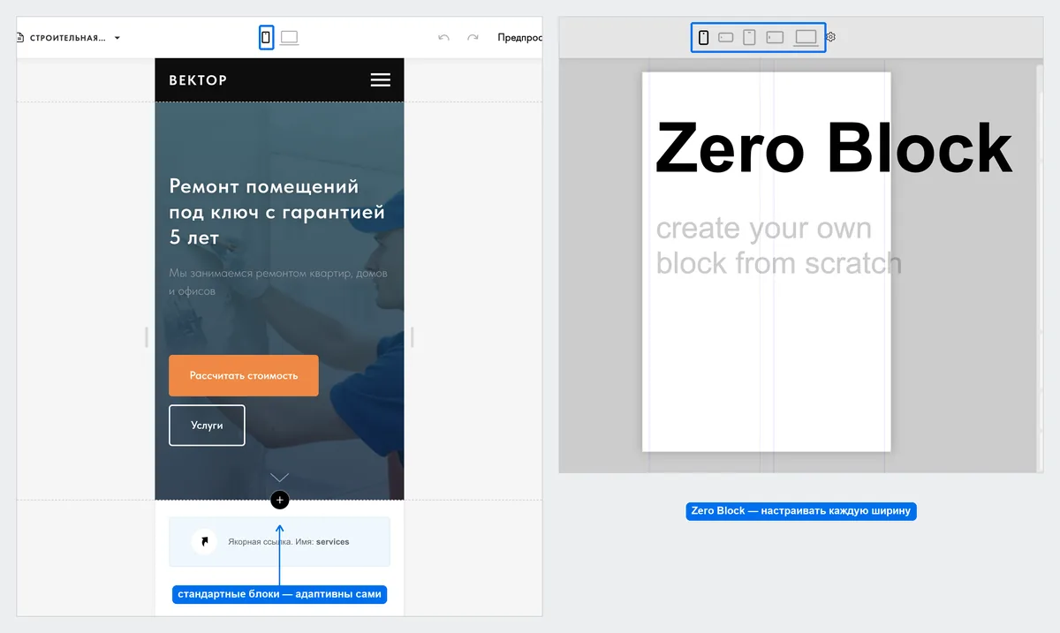Open Zero Block settings gear
This screenshot has height=633, width=1060.
coord(830,37)
